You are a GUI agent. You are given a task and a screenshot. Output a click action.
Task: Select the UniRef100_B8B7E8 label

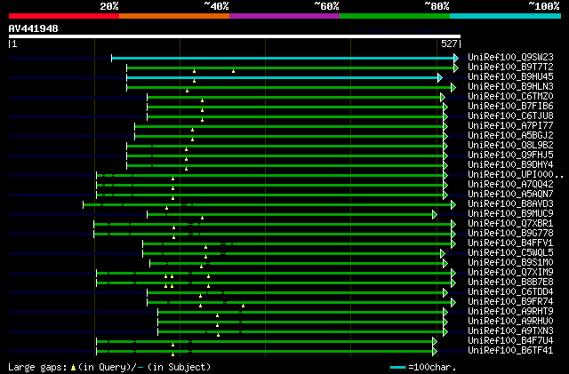coord(510,282)
